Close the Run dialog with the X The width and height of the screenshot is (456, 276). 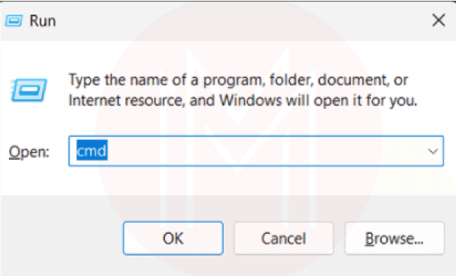point(438,21)
